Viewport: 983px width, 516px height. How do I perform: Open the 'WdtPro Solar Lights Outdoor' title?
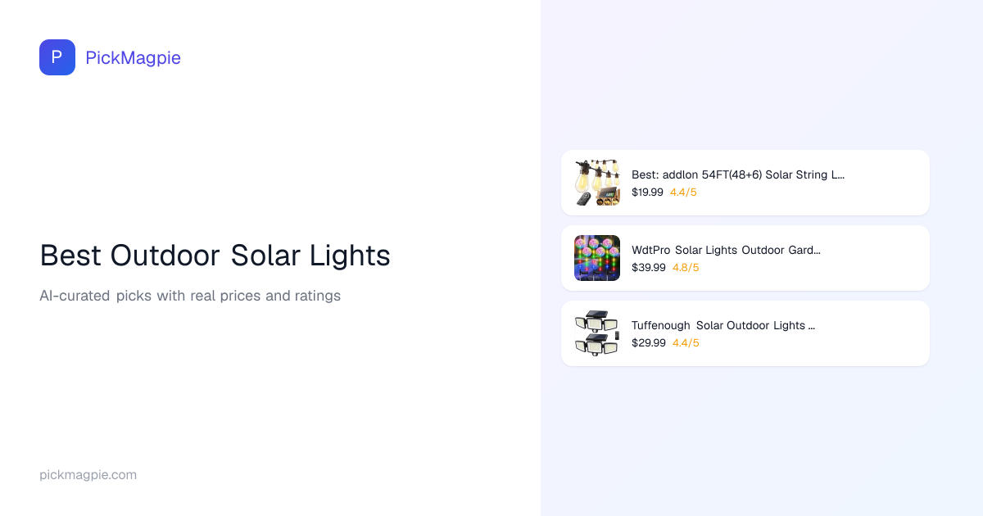click(x=726, y=250)
